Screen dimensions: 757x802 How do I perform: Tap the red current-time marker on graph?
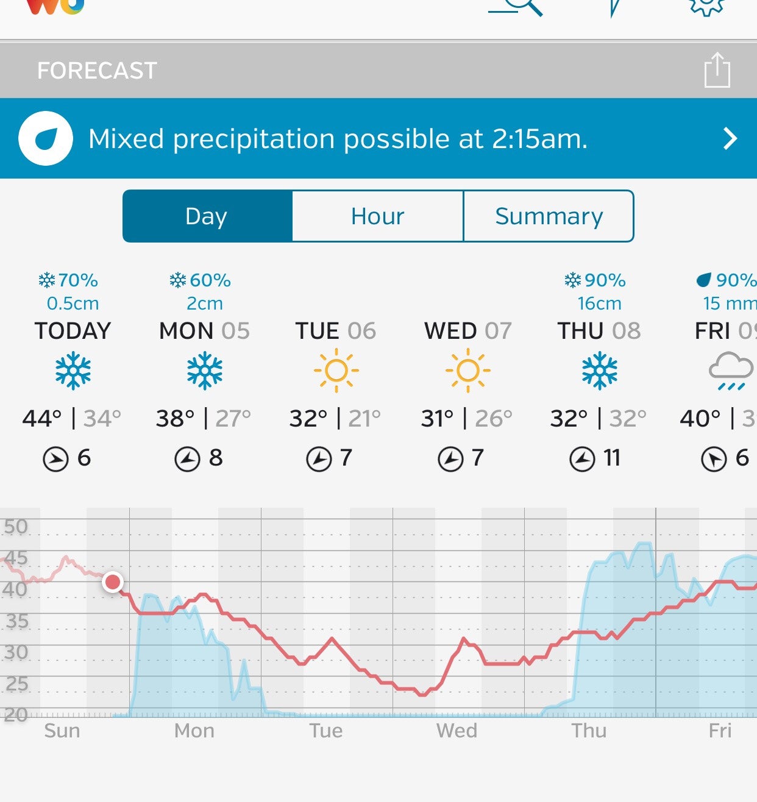coord(113,582)
